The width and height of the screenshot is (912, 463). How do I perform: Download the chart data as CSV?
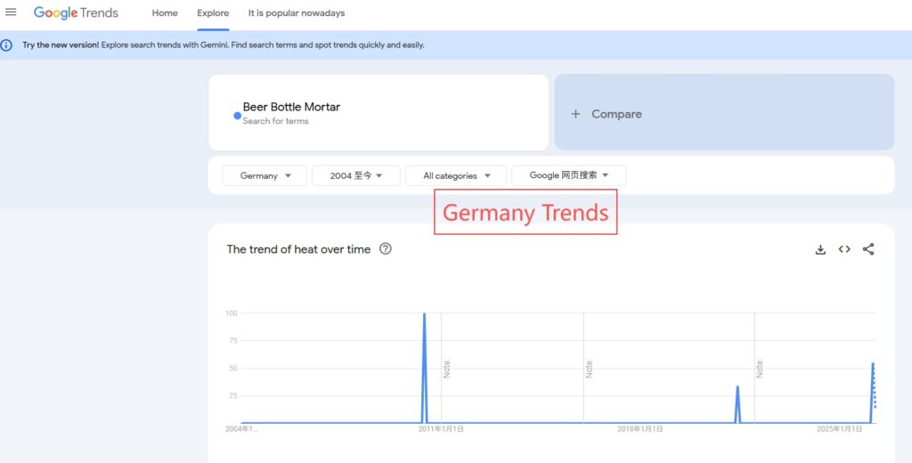[x=820, y=249]
